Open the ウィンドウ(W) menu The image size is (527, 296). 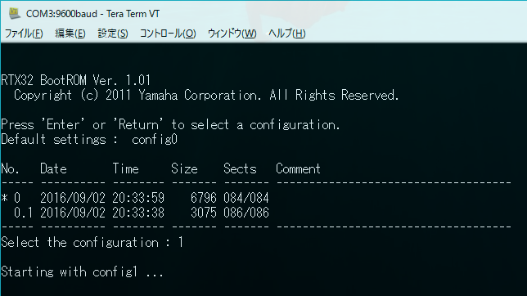tap(232, 34)
